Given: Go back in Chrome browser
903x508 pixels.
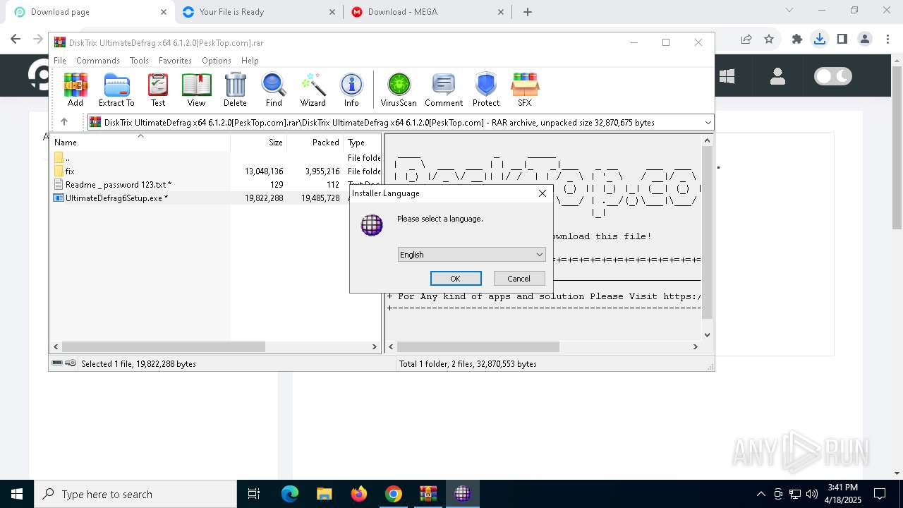Looking at the screenshot, I should click(x=16, y=40).
